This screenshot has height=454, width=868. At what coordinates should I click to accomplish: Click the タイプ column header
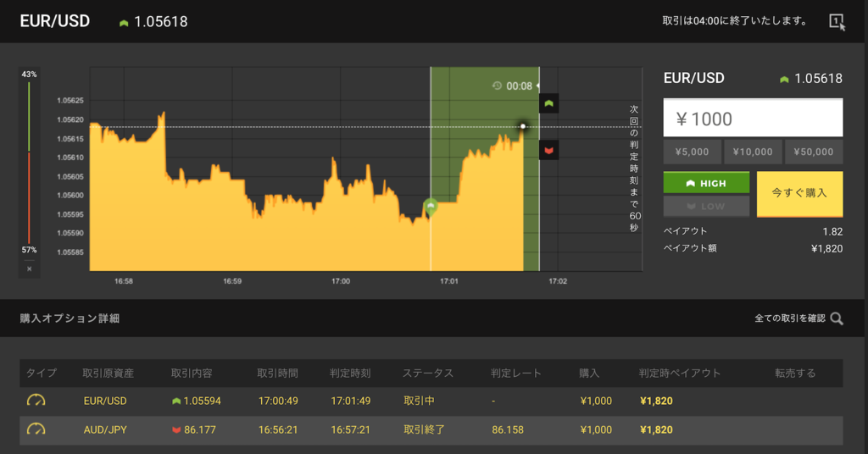pos(41,374)
